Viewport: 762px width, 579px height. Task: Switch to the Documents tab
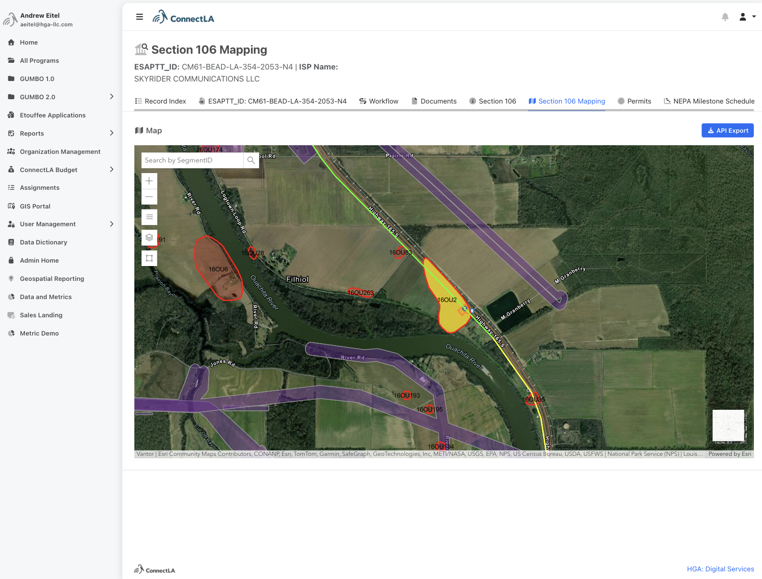[434, 101]
